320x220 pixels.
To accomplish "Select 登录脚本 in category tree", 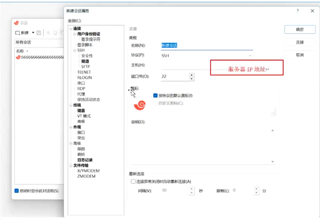I will point(85,45).
